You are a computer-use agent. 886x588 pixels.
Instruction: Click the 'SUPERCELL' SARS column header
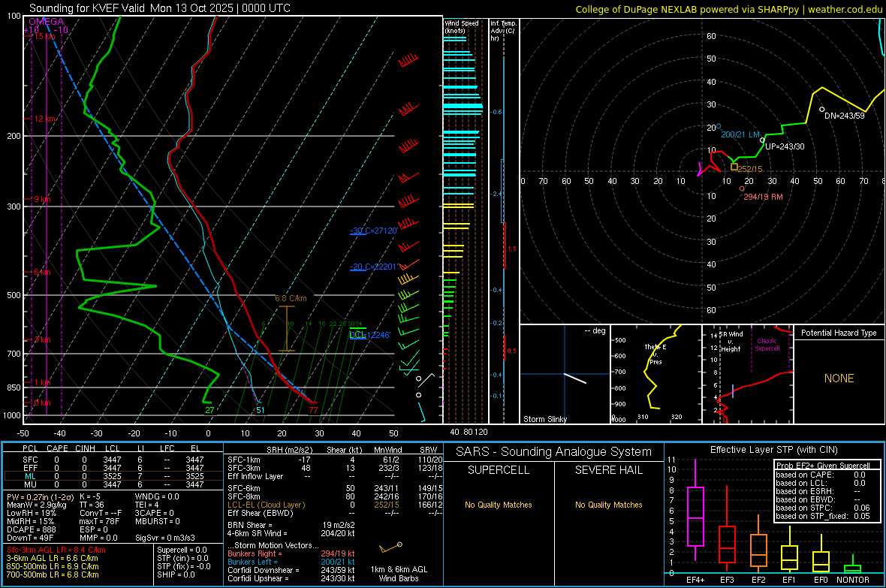pyautogui.click(x=499, y=470)
